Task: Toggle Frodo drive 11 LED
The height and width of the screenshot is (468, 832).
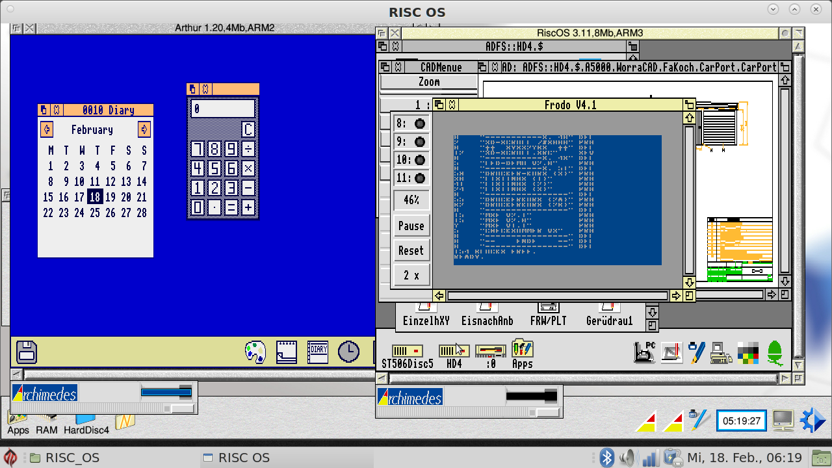Action: [x=420, y=178]
